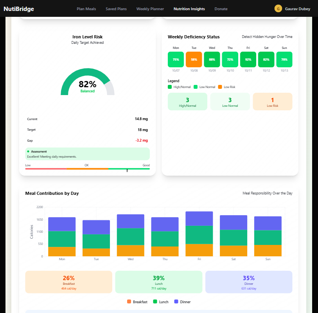This screenshot has width=318, height=313.
Task: Toggle Breakfast series in chart legend
Action: (137, 302)
